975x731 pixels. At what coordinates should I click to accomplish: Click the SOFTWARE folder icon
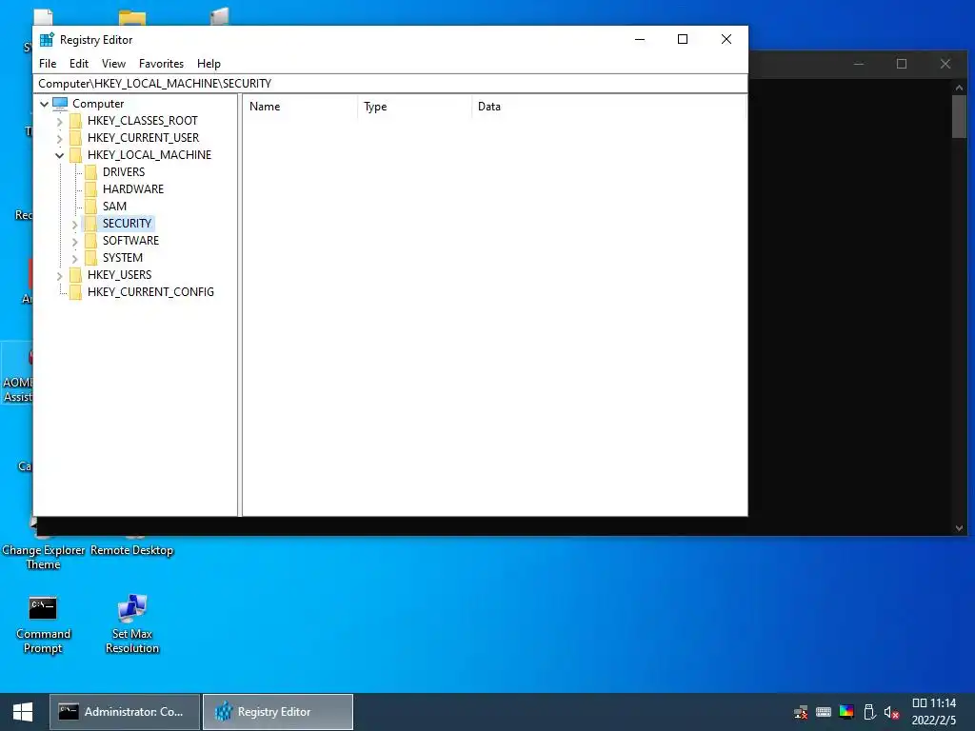pos(90,240)
